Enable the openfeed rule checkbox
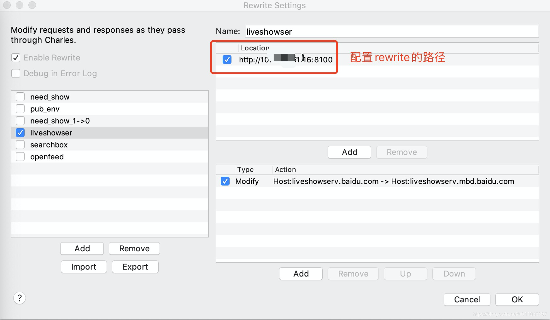Screen dimensions: 550x320 20,157
